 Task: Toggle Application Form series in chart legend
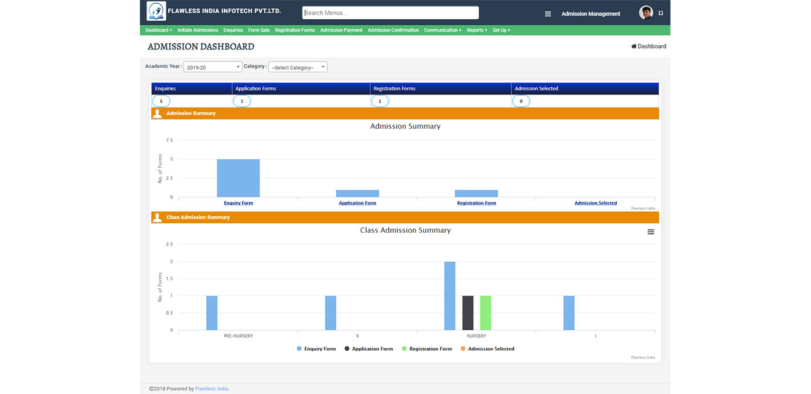tap(372, 349)
